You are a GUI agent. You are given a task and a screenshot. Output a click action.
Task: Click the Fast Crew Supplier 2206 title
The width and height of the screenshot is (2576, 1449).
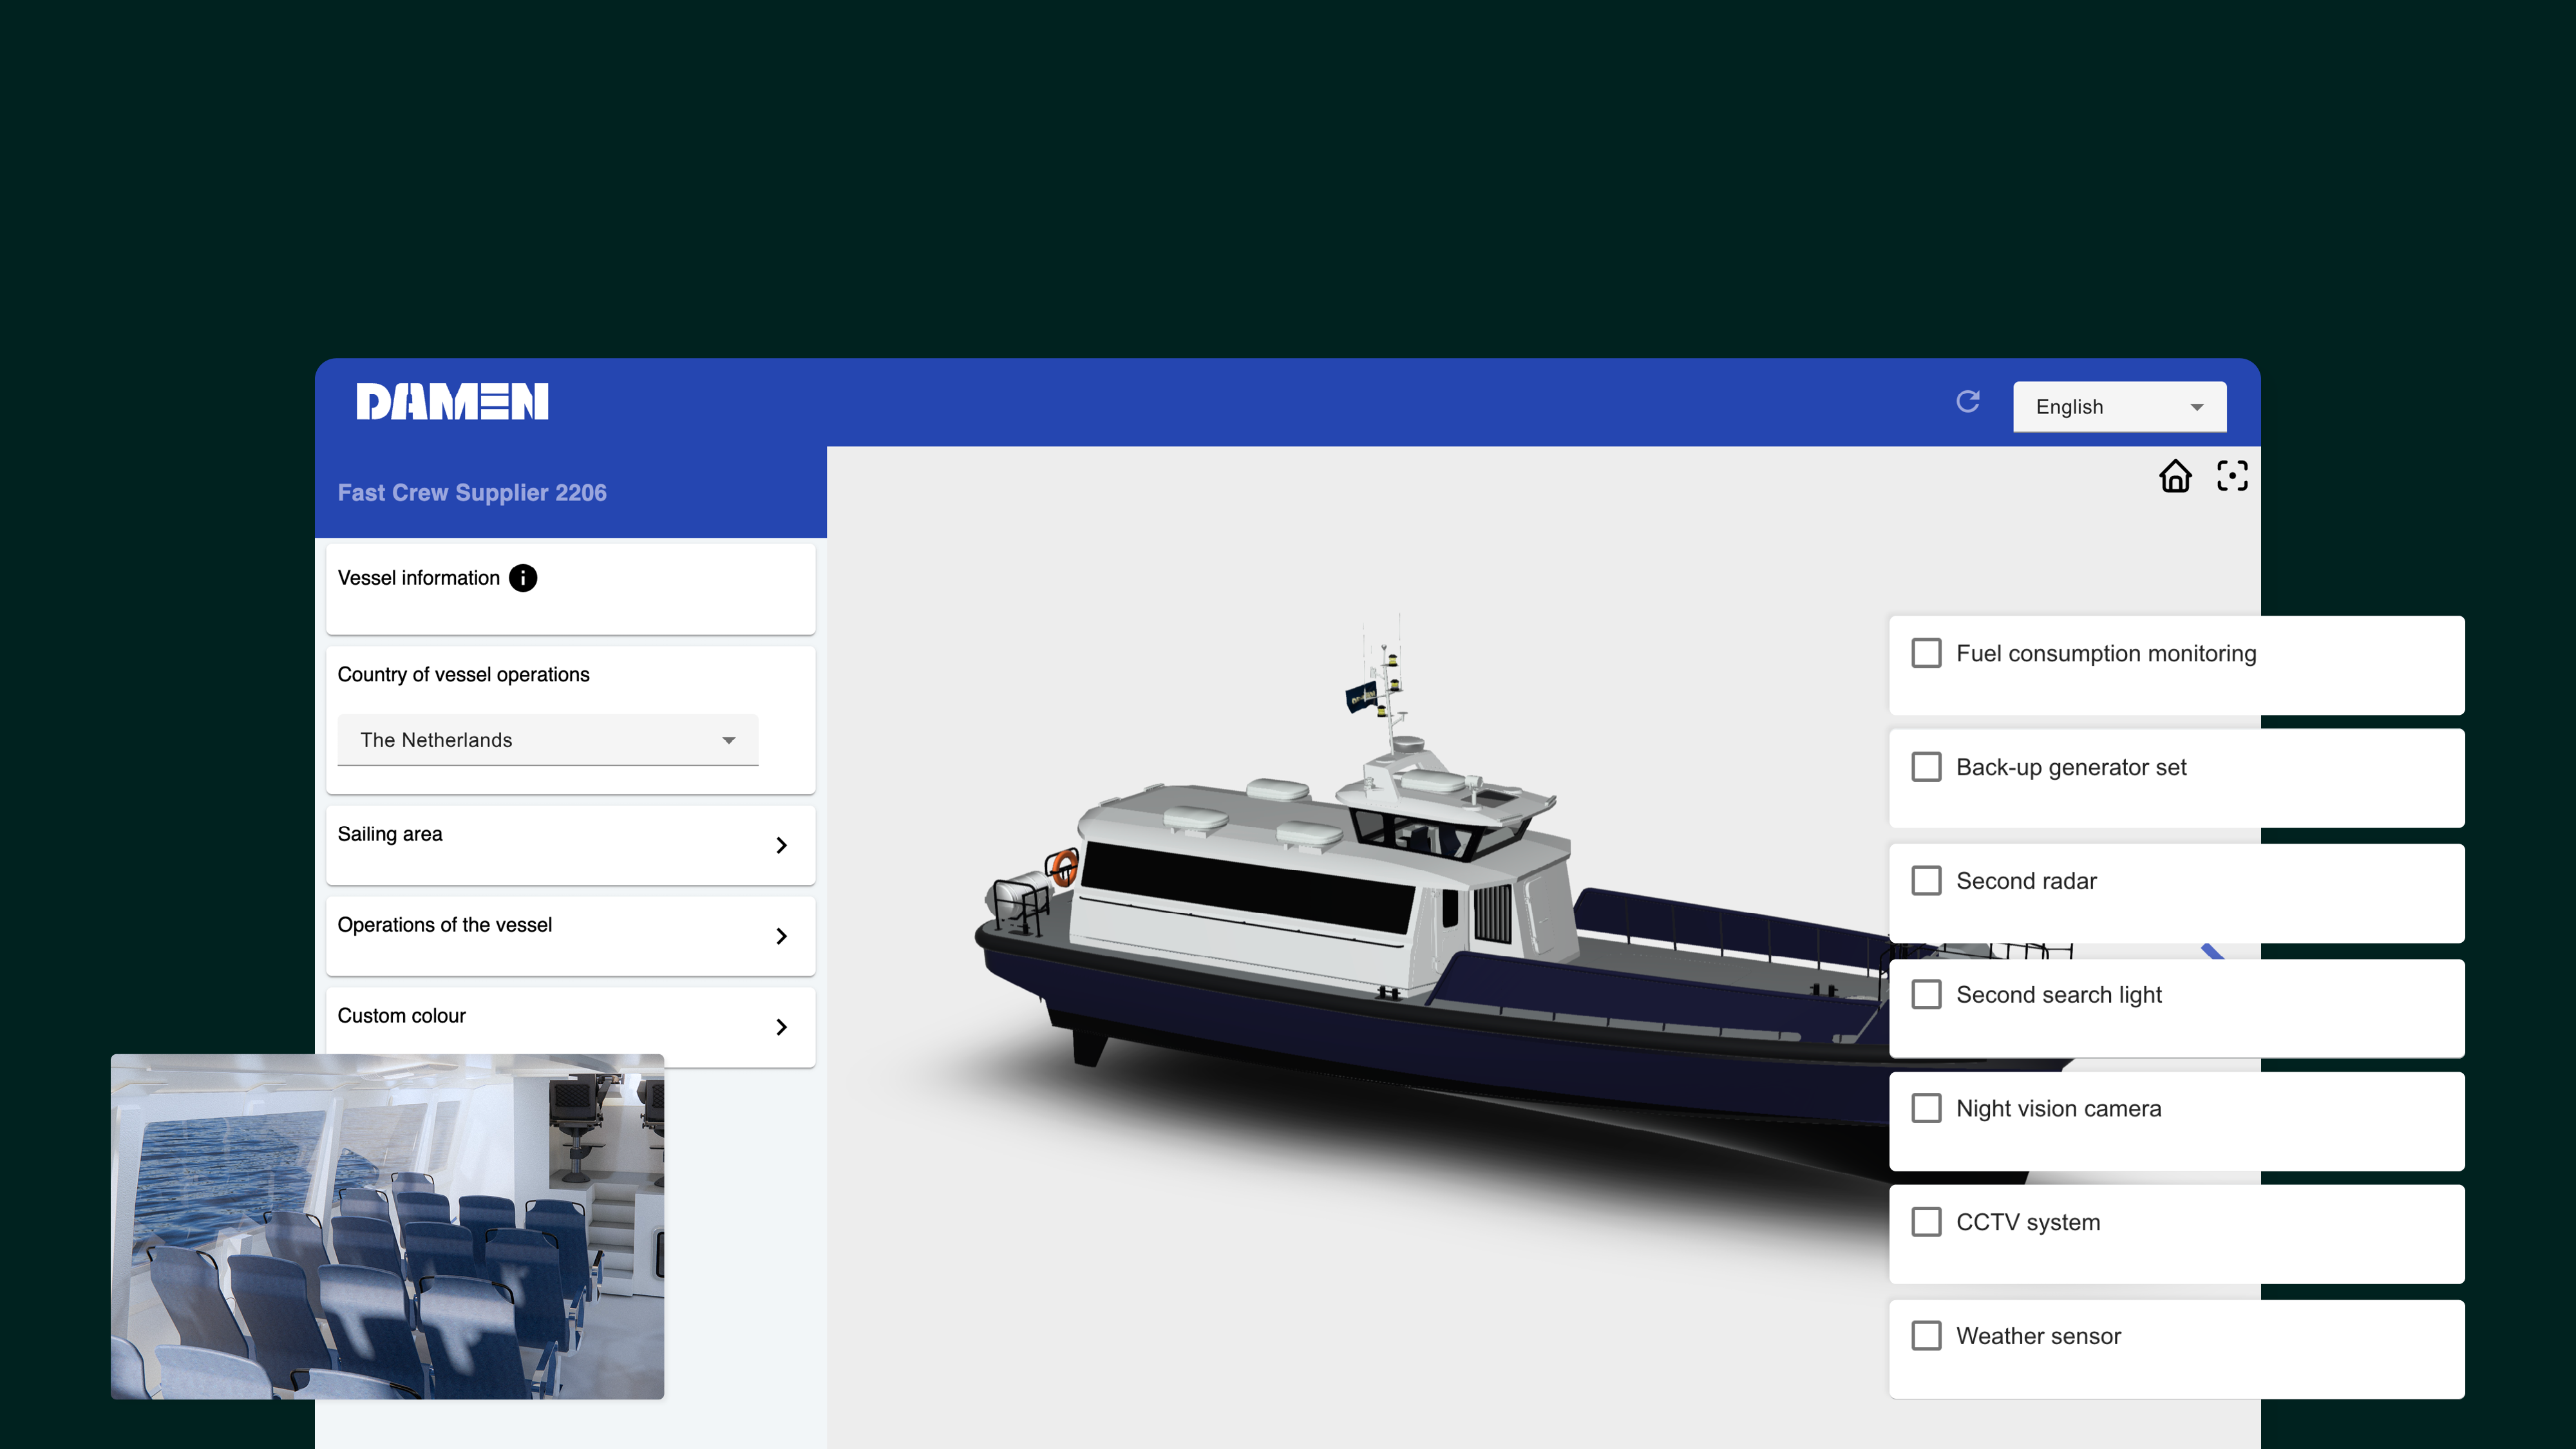point(472,493)
